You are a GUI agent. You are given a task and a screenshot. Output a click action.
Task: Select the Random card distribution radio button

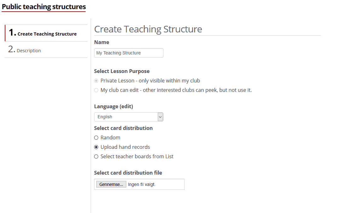click(x=96, y=138)
